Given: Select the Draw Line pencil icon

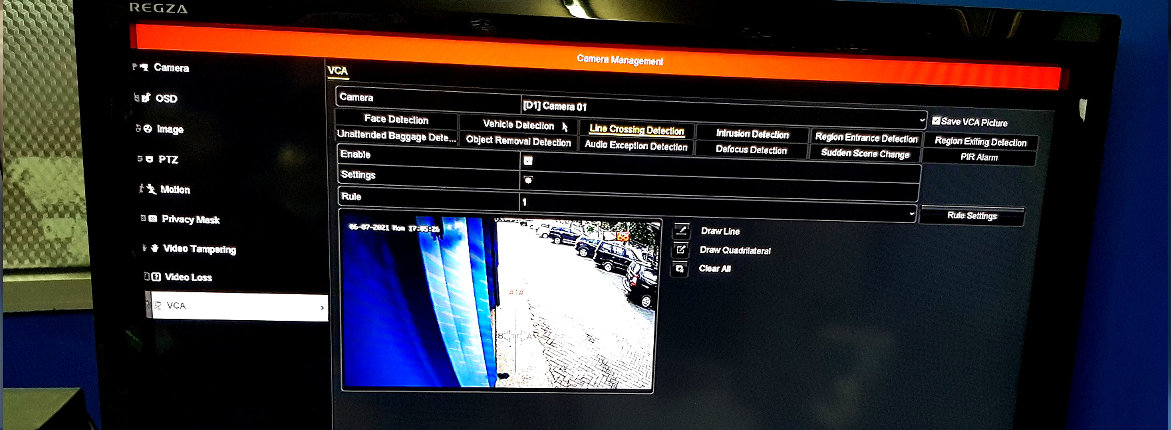Looking at the screenshot, I should tap(682, 231).
